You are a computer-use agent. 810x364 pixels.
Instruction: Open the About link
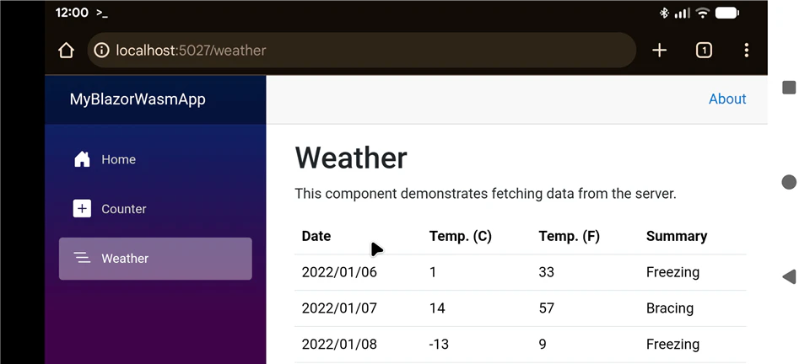coord(727,99)
